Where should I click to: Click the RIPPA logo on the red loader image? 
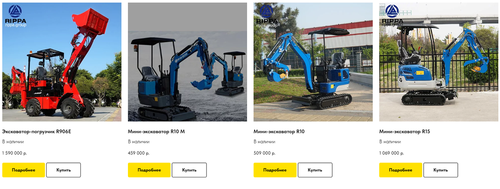point(15,16)
